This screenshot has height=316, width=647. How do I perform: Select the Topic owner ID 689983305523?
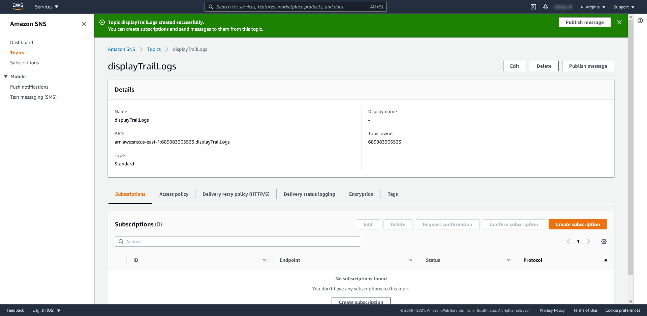tap(384, 142)
